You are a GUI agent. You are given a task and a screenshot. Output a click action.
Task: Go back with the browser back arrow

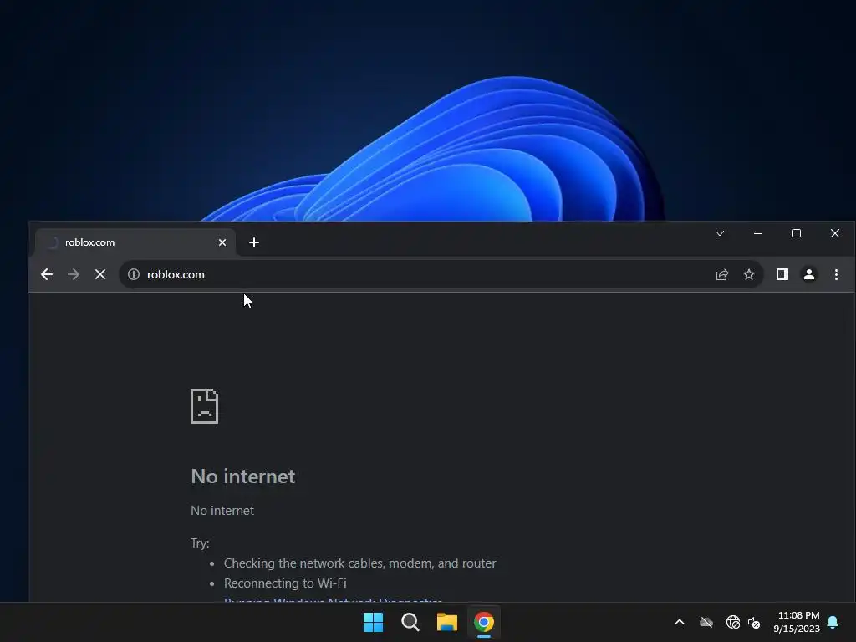(x=47, y=274)
